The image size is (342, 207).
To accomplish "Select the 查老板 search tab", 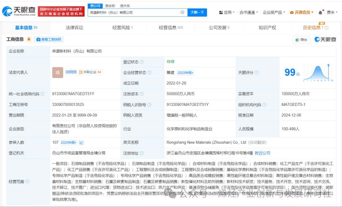I will 110,6.
